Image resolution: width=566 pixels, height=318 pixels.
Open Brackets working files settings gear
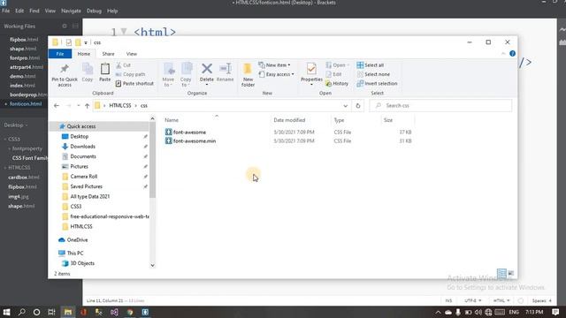65,26
